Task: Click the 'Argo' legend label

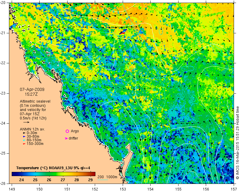Action: tap(75, 131)
